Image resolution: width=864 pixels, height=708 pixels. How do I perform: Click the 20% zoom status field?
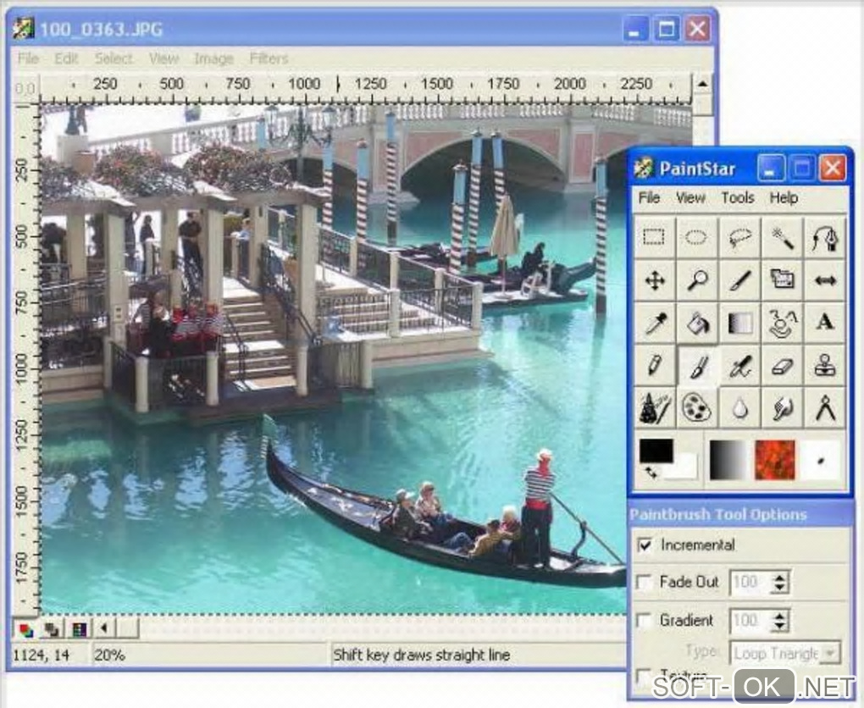pyautogui.click(x=211, y=655)
